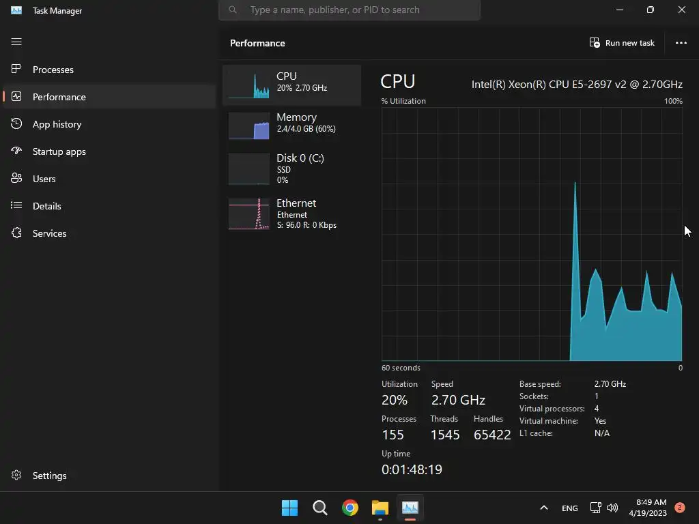Open the Services page label
This screenshot has width=699, height=524.
(49, 233)
